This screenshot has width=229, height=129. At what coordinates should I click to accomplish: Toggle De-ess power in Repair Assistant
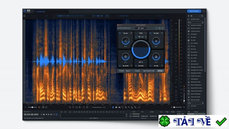coord(120,33)
